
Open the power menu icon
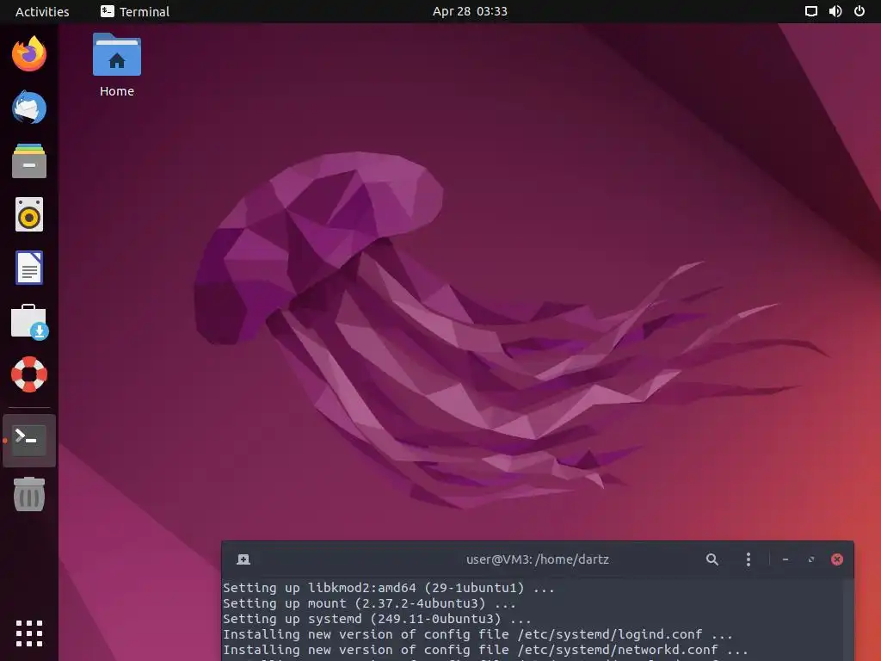[x=859, y=11]
